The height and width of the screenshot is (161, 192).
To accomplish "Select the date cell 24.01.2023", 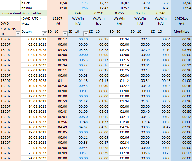I will (x=34, y=158).
